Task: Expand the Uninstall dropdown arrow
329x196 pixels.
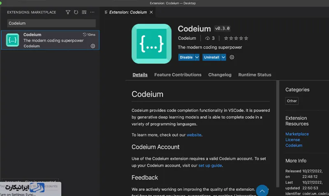Action: 223,57
